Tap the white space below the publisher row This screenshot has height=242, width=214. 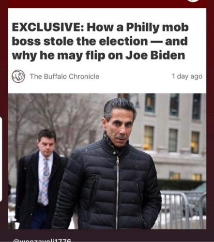pos(107,88)
